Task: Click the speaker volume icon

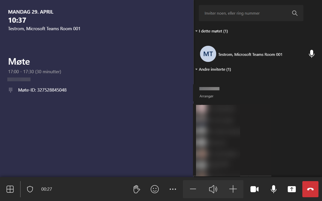Action: (x=213, y=189)
